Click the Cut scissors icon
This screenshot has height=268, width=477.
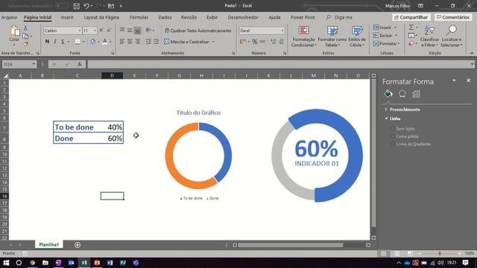pyautogui.click(x=25, y=28)
